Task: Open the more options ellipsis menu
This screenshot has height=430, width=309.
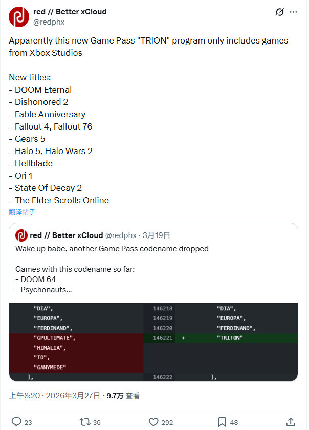Action: click(x=293, y=12)
